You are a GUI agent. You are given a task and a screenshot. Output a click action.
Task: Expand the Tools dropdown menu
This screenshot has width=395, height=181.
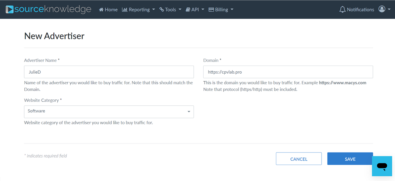[x=170, y=10]
